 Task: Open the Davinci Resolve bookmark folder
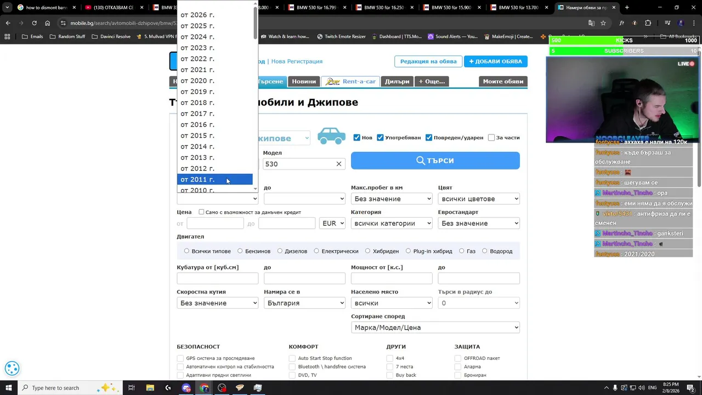click(x=111, y=37)
